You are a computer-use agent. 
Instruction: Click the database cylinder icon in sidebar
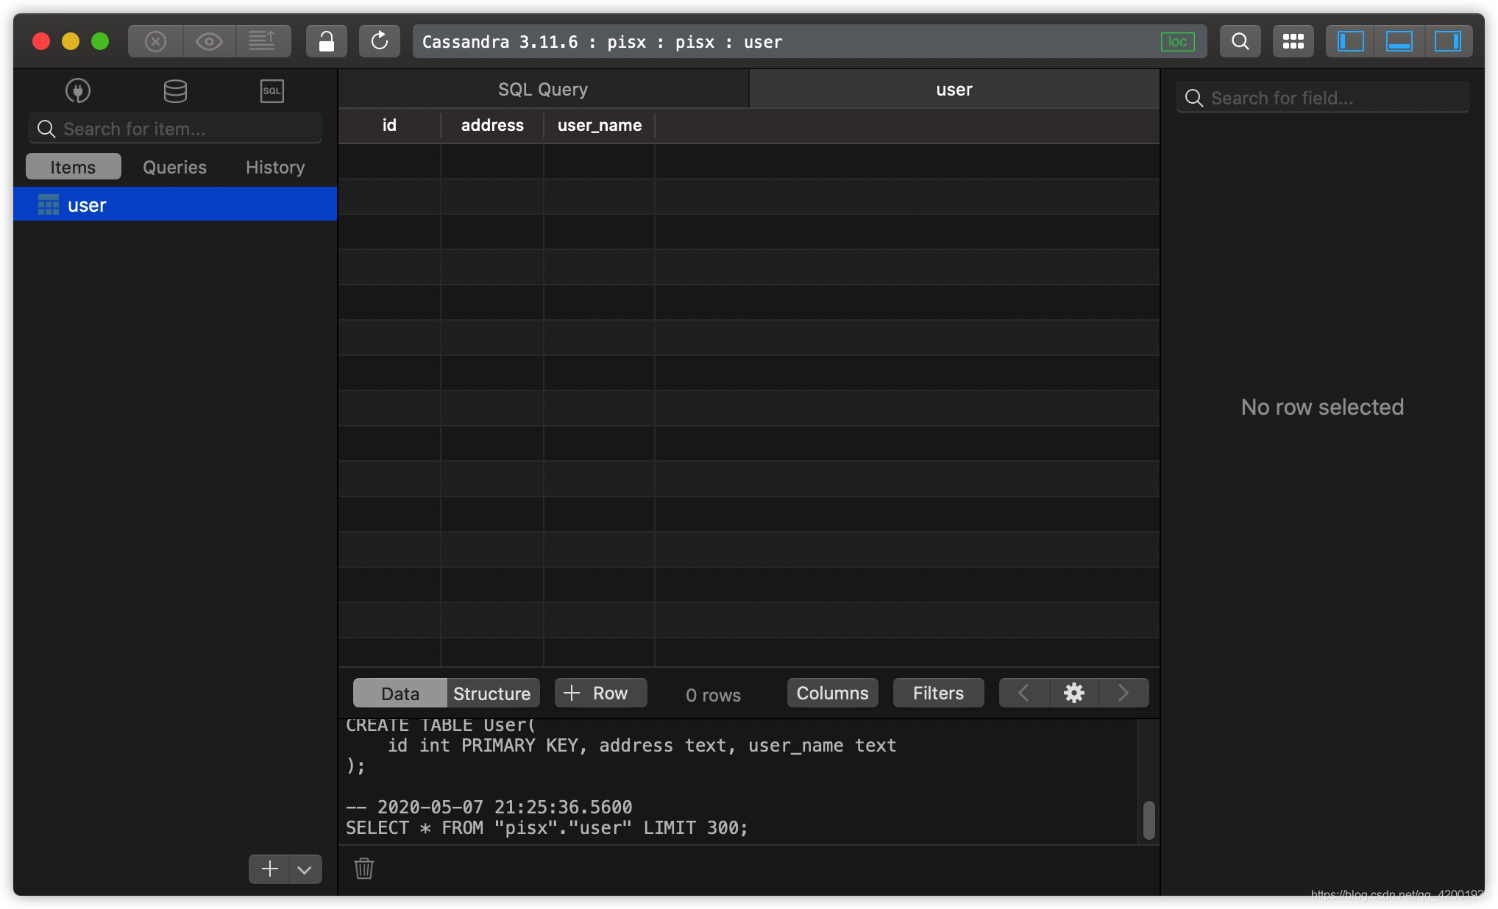point(175,90)
